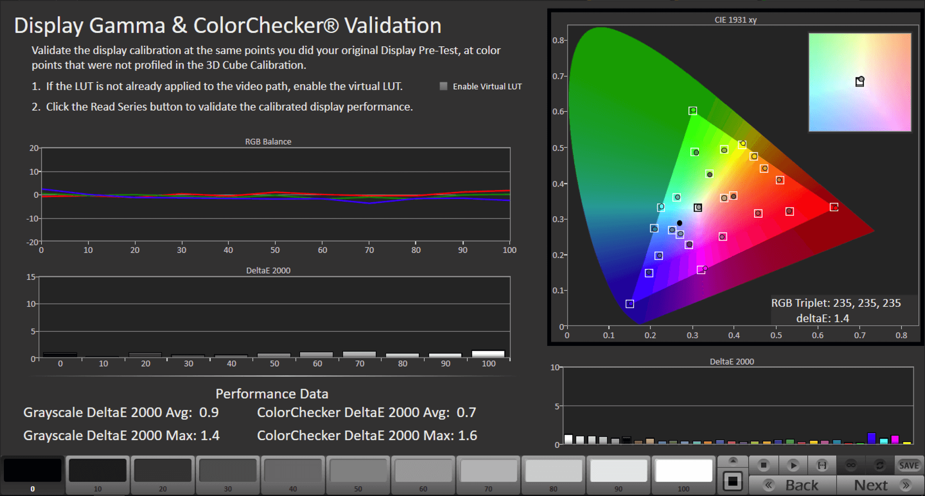Viewport: 925px width, 496px height.
Task: Click the circular refresh arrows icon
Action: (x=880, y=465)
